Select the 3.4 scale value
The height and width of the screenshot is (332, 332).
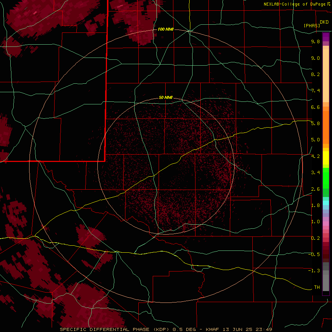[x=315, y=173]
